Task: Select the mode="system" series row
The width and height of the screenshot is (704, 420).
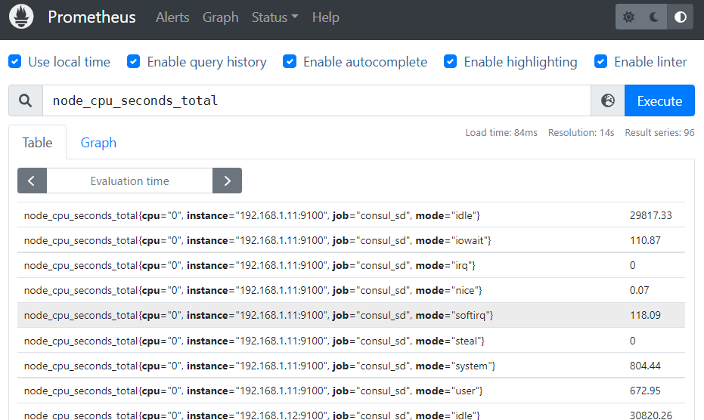Action: click(351, 366)
